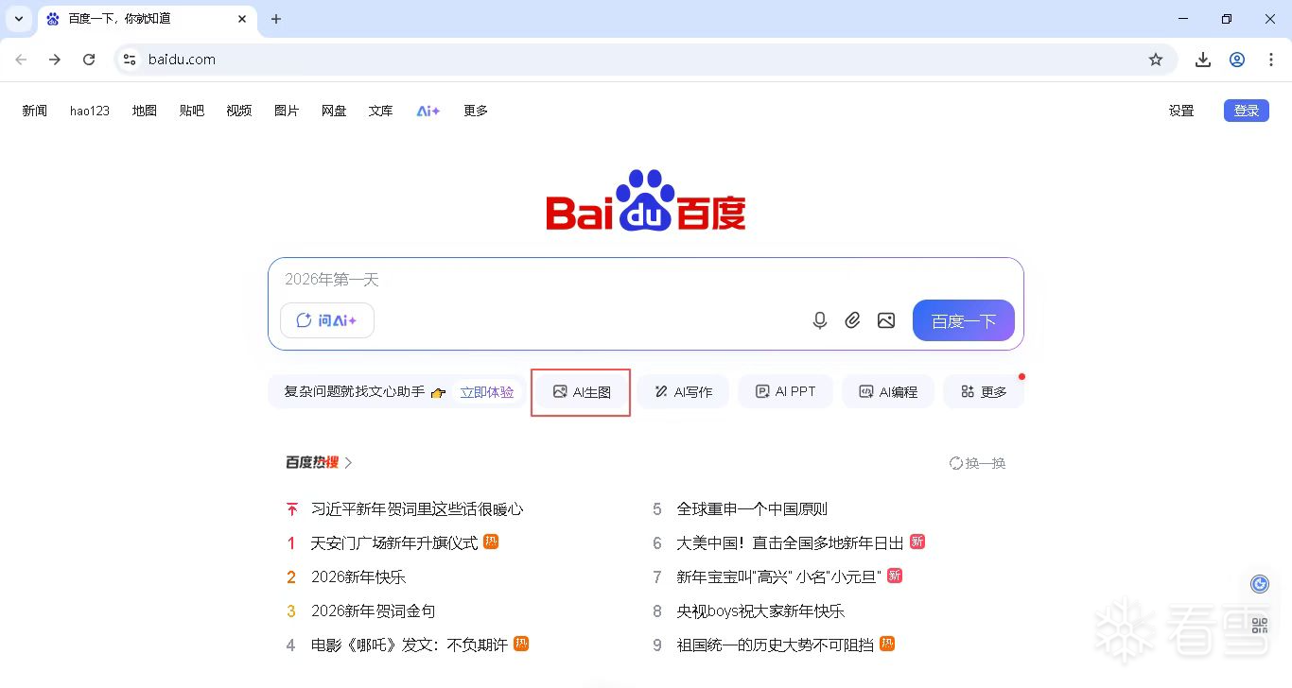Open the 文库 navigation link
Viewport: 1292px width, 688px height.
click(x=381, y=111)
